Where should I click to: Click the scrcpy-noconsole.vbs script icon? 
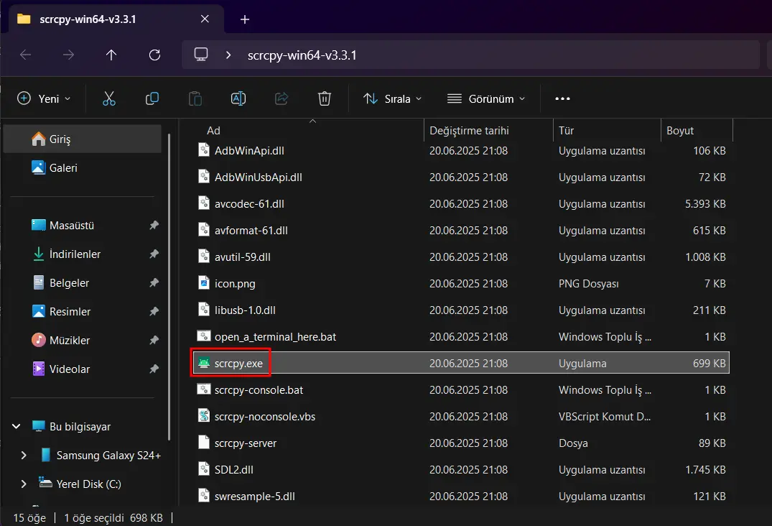204,416
